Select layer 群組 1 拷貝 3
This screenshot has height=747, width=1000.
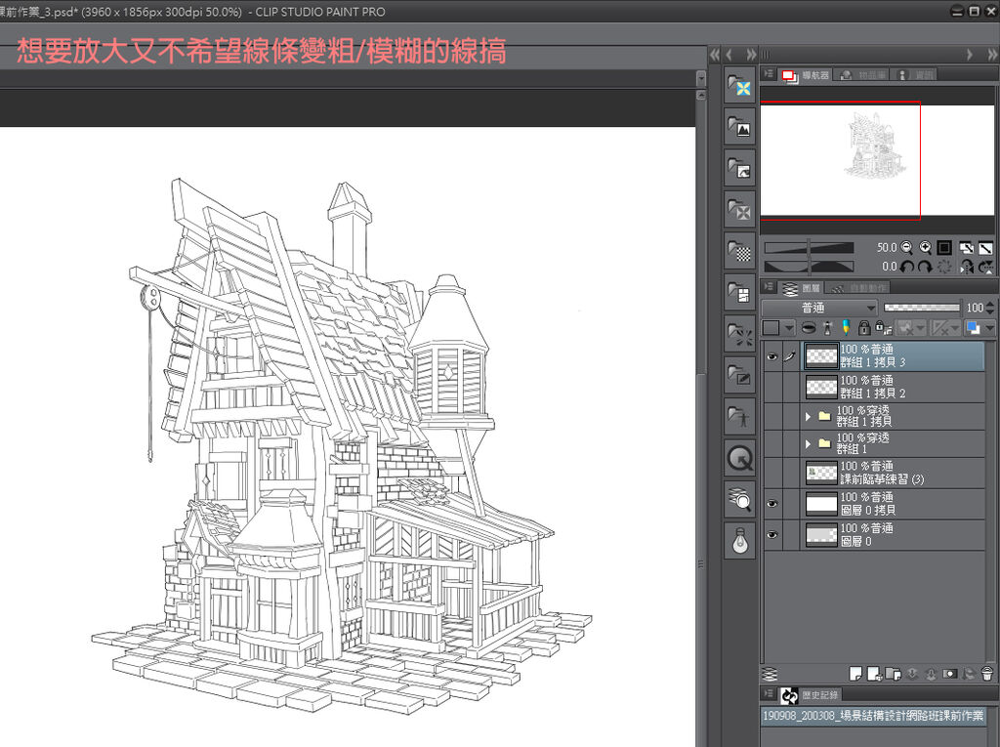(x=893, y=356)
